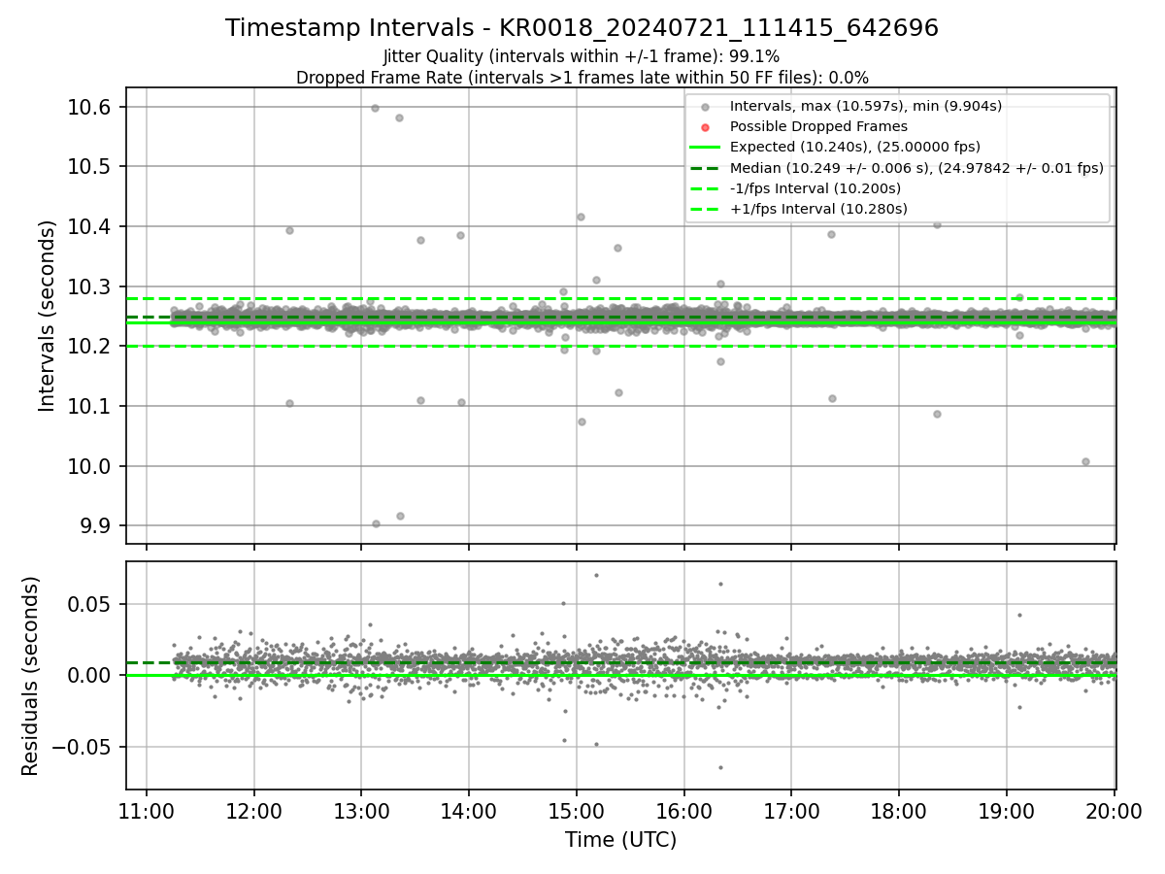
Task: Click legend entry 'Intervals, max (10.597s), min (9.904s)'
Action: pyautogui.click(x=866, y=106)
